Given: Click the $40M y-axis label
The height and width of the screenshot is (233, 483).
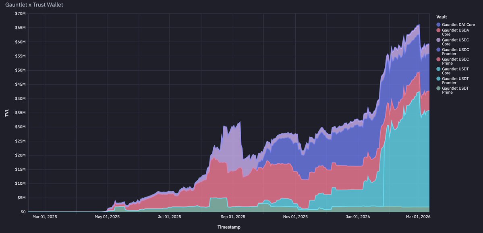Looking at the screenshot, I should click(20, 99).
